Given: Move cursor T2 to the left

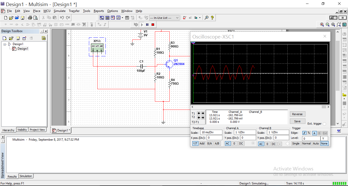Looking at the screenshot, I should pos(199,117).
